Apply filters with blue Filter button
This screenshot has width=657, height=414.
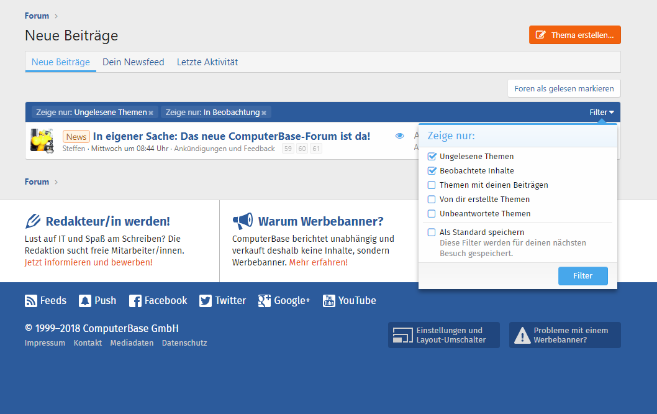[583, 276]
